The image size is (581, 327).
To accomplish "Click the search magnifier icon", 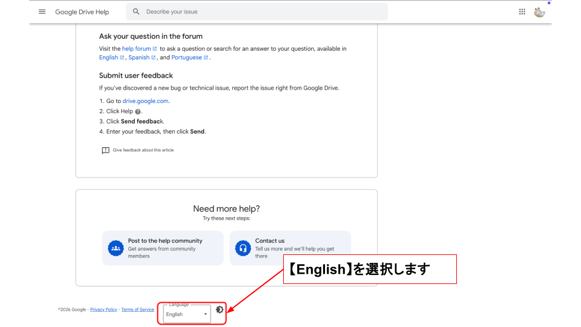I will 136,12.
